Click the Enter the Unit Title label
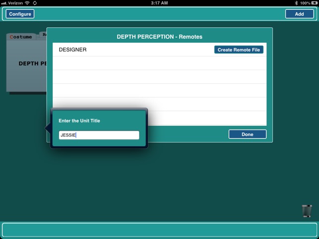Image resolution: width=319 pixels, height=239 pixels. [79, 120]
